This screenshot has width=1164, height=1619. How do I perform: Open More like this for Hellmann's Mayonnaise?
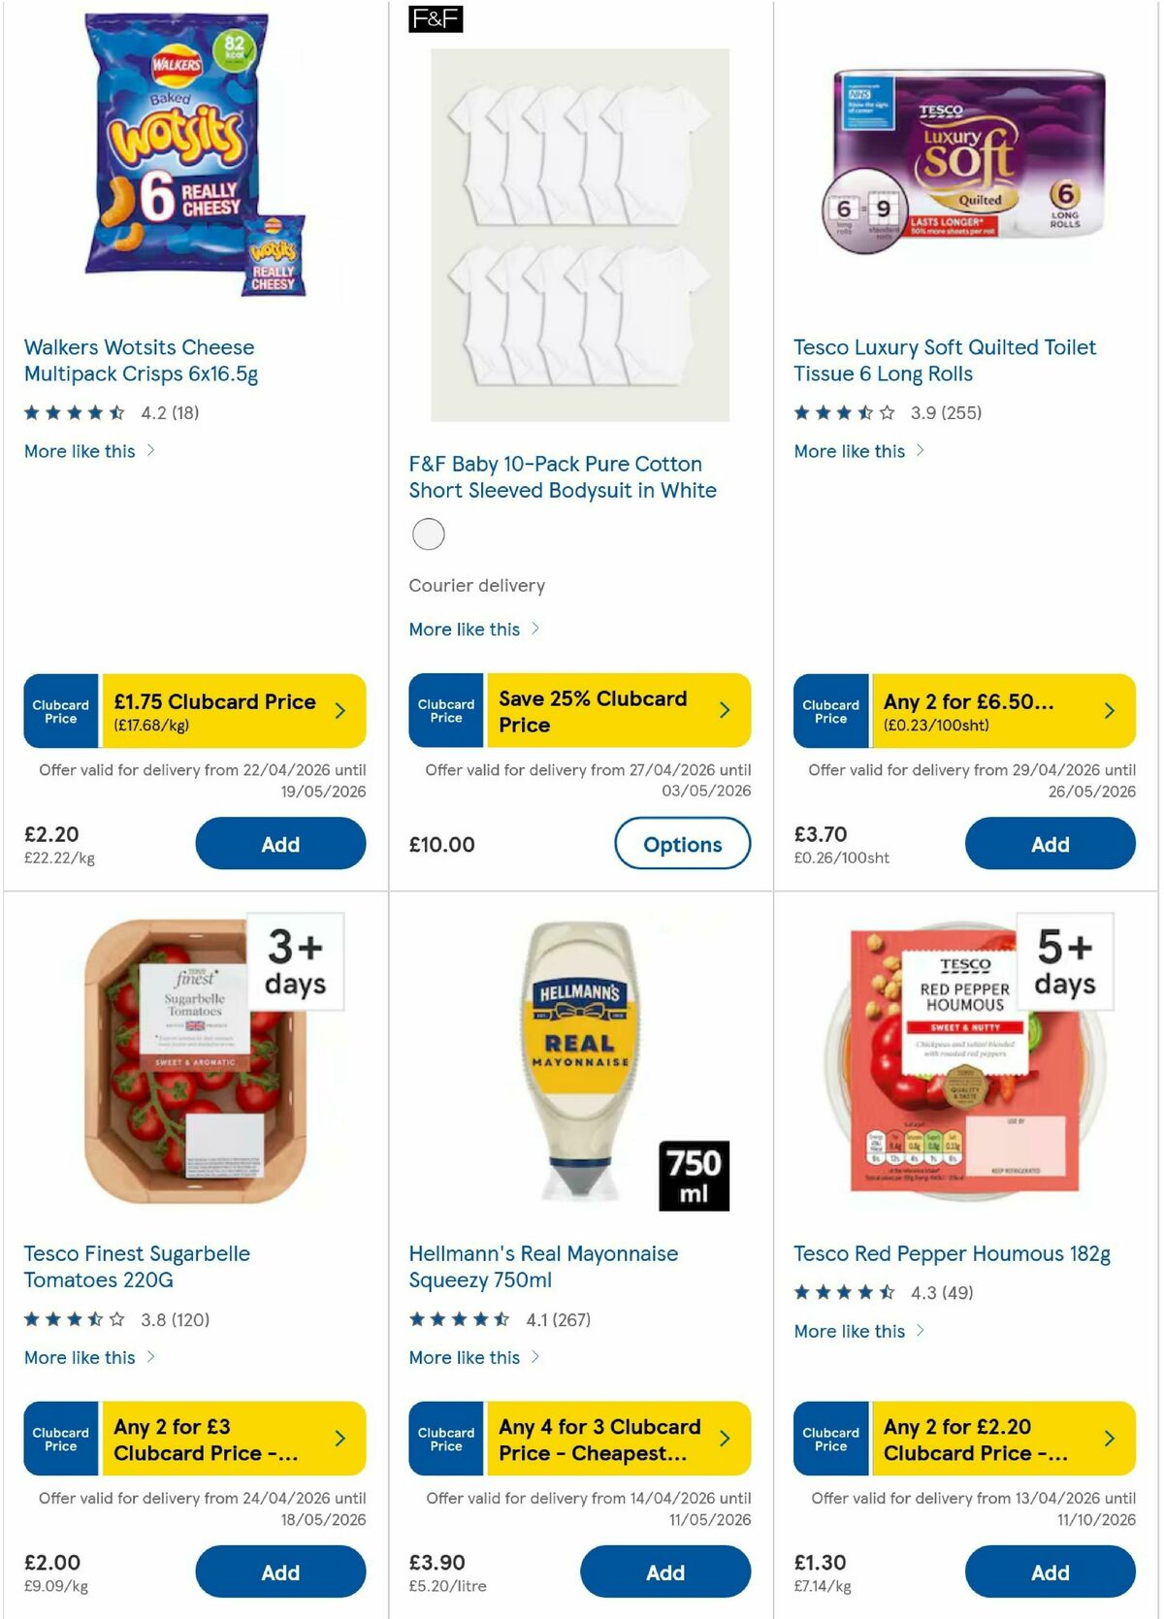tap(472, 1357)
